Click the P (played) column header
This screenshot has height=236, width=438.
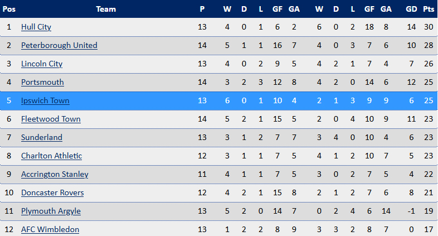click(202, 9)
